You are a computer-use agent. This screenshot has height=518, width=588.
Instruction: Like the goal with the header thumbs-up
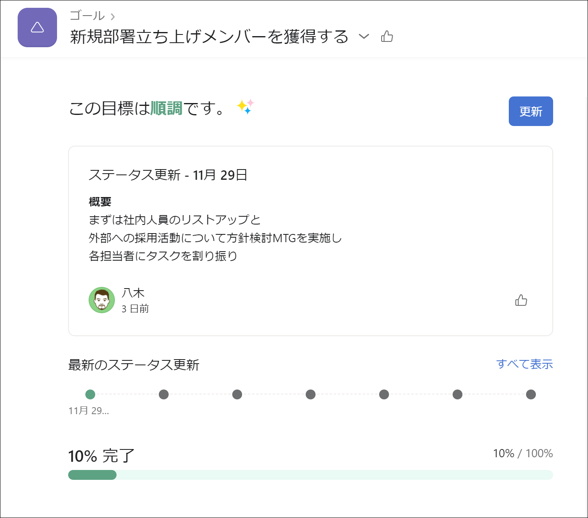point(387,37)
